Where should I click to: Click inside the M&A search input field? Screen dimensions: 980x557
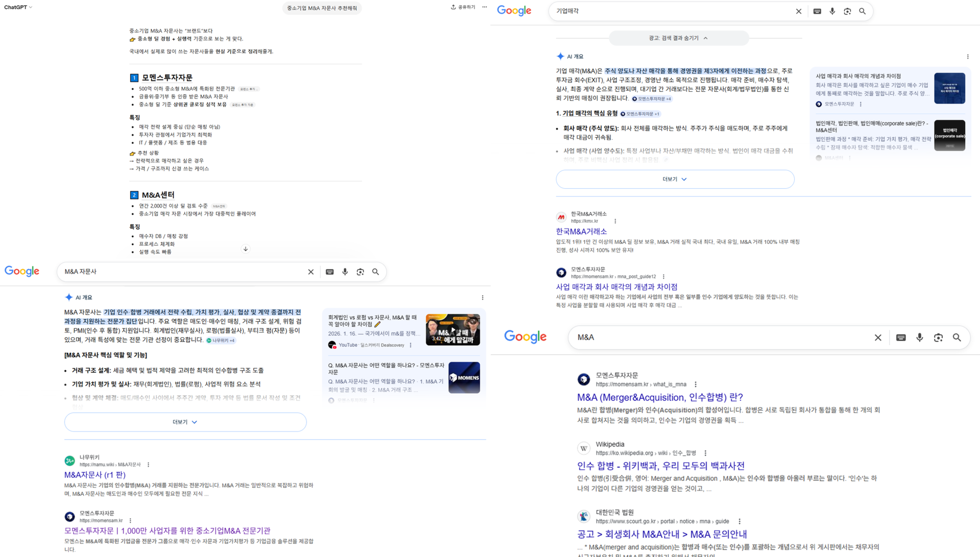click(x=715, y=337)
